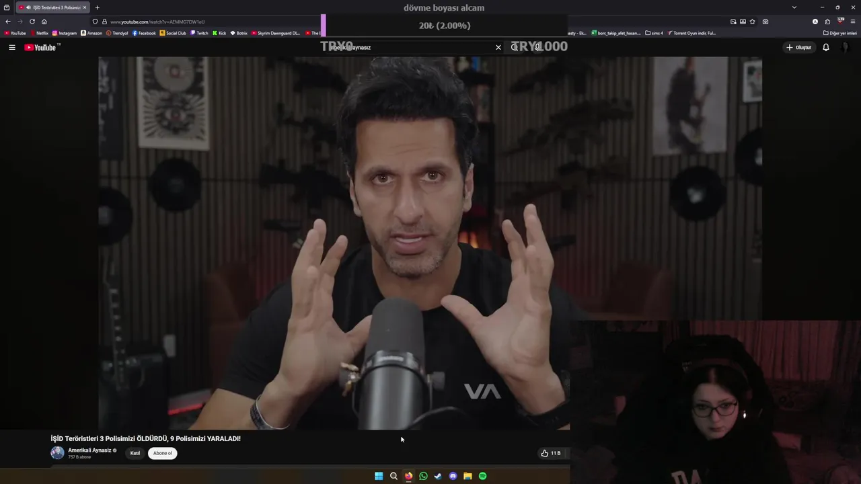Expand the sims 4 bookmarks folder

tap(654, 33)
